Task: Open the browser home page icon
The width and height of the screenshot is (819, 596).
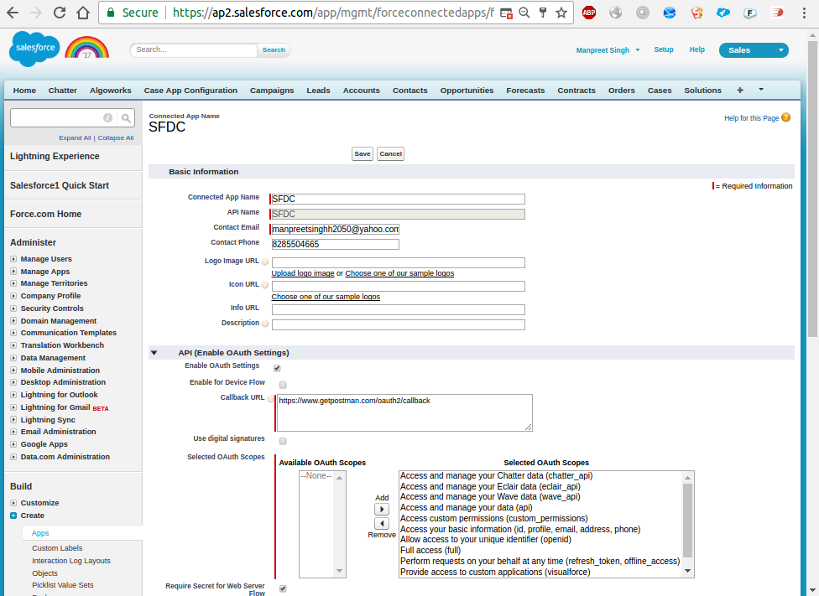Action: 83,13
